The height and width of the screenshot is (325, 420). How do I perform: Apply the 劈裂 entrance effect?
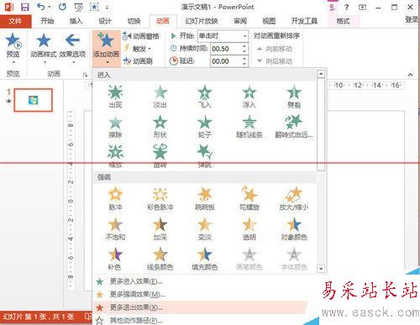click(x=294, y=97)
